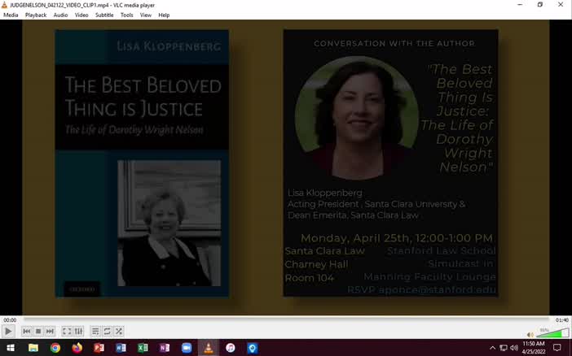Screen dimensions: 572x356
Task: Open the Media menu
Action: coord(11,15)
